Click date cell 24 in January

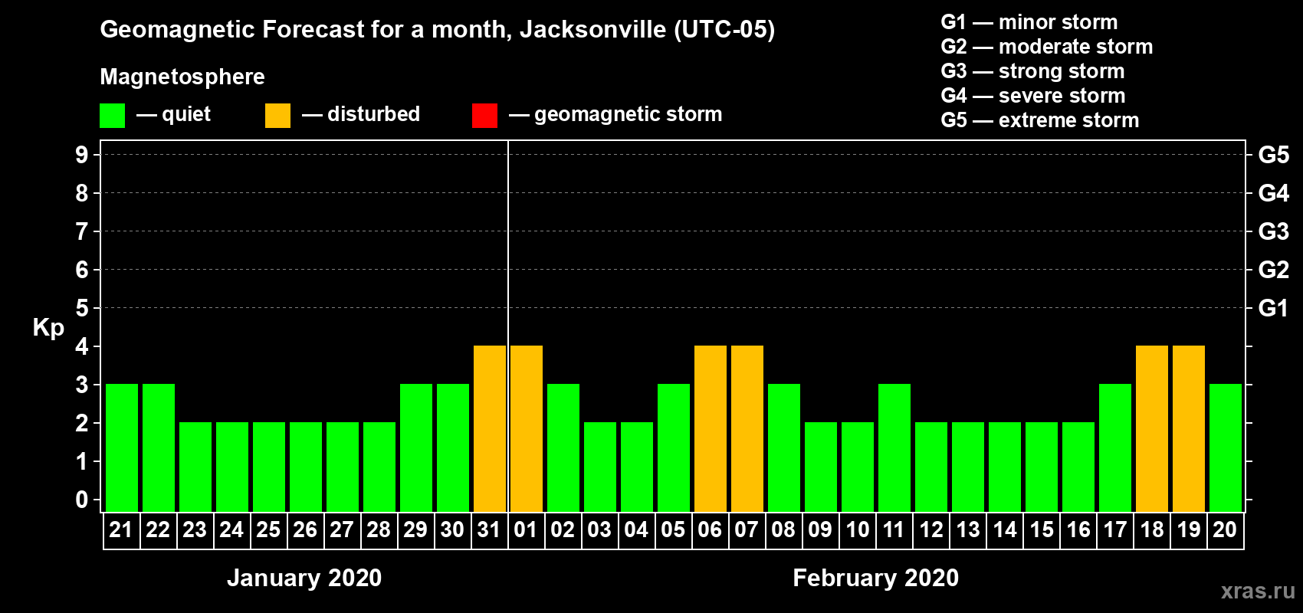(x=232, y=530)
